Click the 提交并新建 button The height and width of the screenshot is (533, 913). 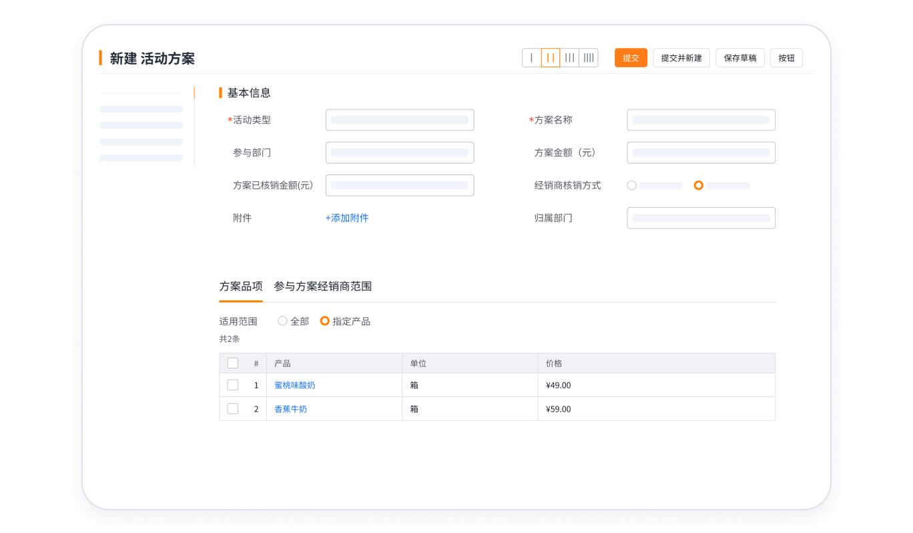681,57
